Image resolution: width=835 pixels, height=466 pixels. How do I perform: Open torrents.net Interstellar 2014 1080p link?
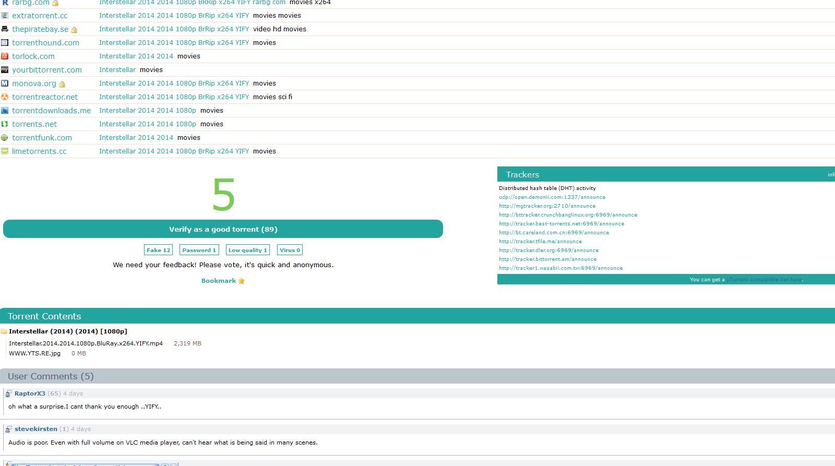click(x=148, y=124)
